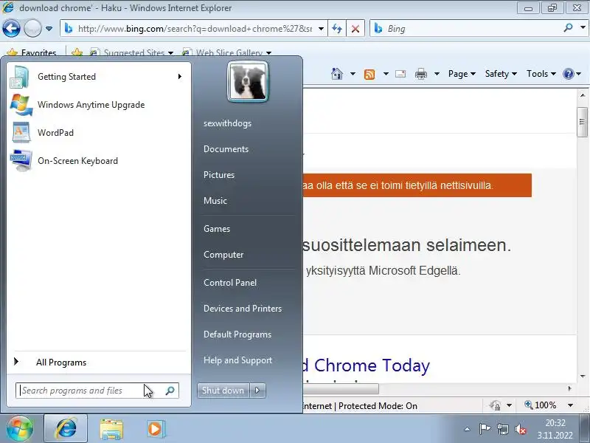Open the Page menu
Viewport: 590px width, 443px height.
462,74
